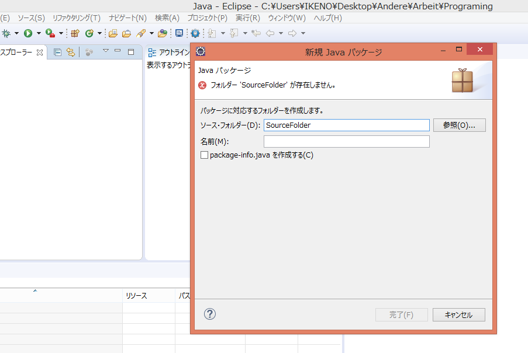Screen dimensions: 528x353
Task: Switch to the アウトライン tab
Action: pyautogui.click(x=169, y=53)
